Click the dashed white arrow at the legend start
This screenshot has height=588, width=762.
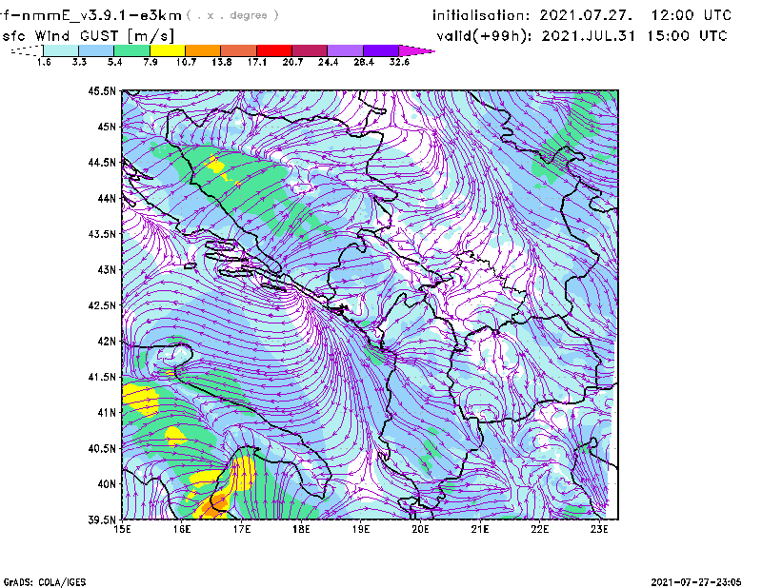coord(27,50)
